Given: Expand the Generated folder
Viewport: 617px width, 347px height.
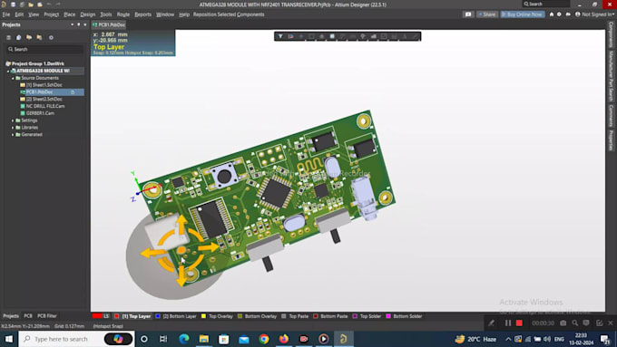Looking at the screenshot, I should (x=13, y=135).
